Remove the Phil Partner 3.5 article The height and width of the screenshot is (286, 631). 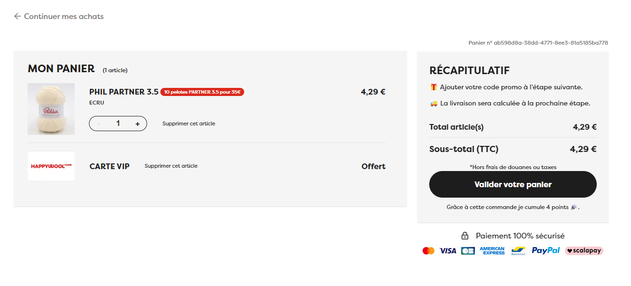click(x=189, y=124)
